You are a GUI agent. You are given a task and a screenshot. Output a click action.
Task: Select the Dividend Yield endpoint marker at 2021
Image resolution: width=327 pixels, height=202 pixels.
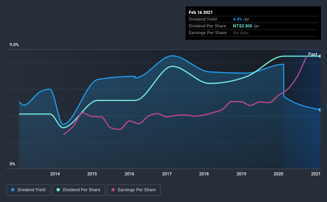click(x=320, y=110)
